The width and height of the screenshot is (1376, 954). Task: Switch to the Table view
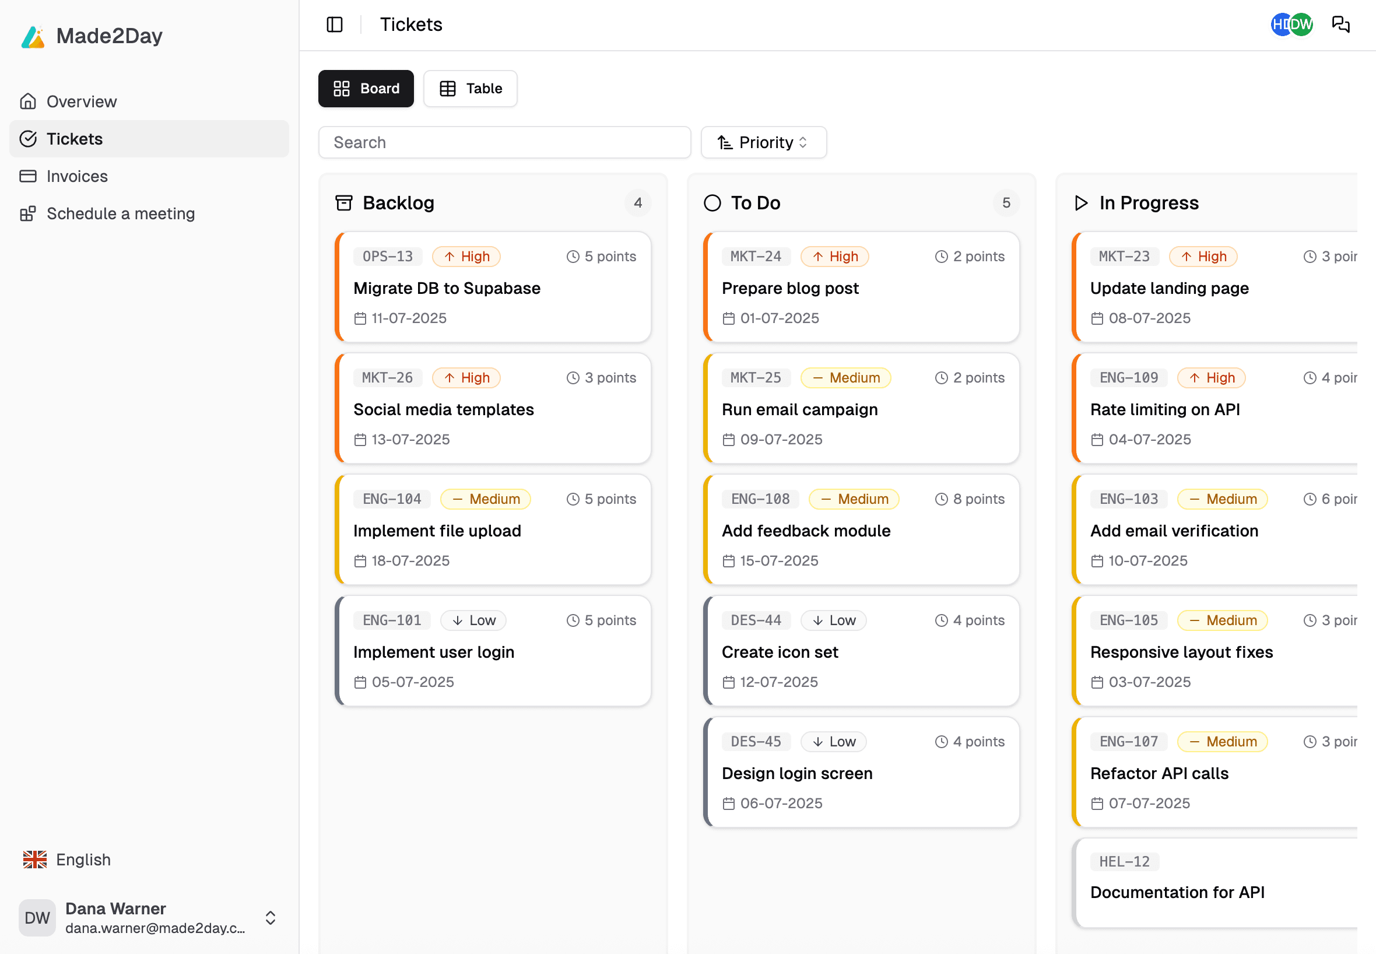point(470,89)
